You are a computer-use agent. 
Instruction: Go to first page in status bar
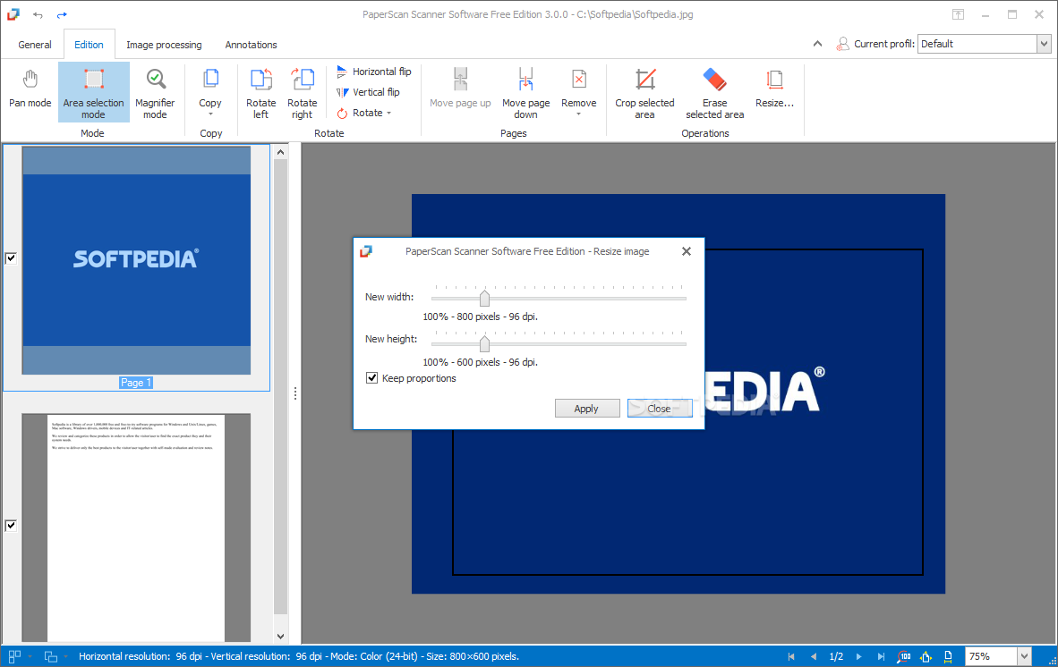(x=790, y=656)
